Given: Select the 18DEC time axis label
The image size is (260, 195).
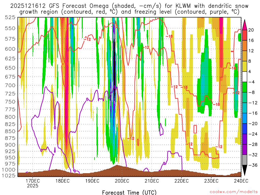Looking at the screenshot, I should click(x=62, y=181).
